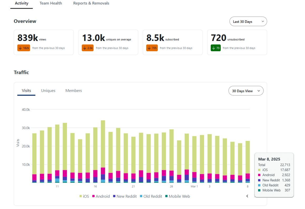Click the 705 down-arrow subscribed badge
Screen dimensions: 305x209
coord(152,48)
